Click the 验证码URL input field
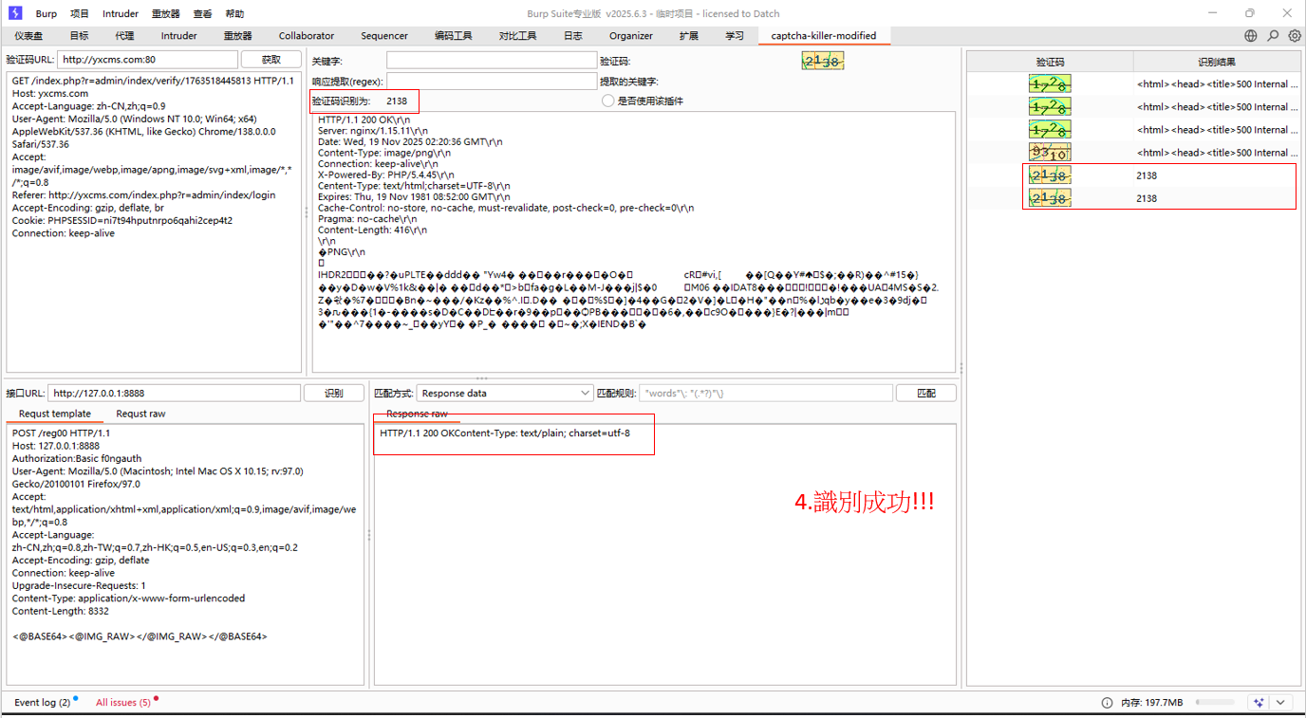 [147, 60]
